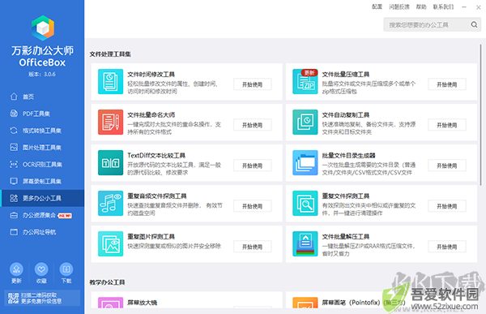The height and width of the screenshot is (314, 486).
Task: Open the 文件自动复制工具 icon
Action: (305, 122)
